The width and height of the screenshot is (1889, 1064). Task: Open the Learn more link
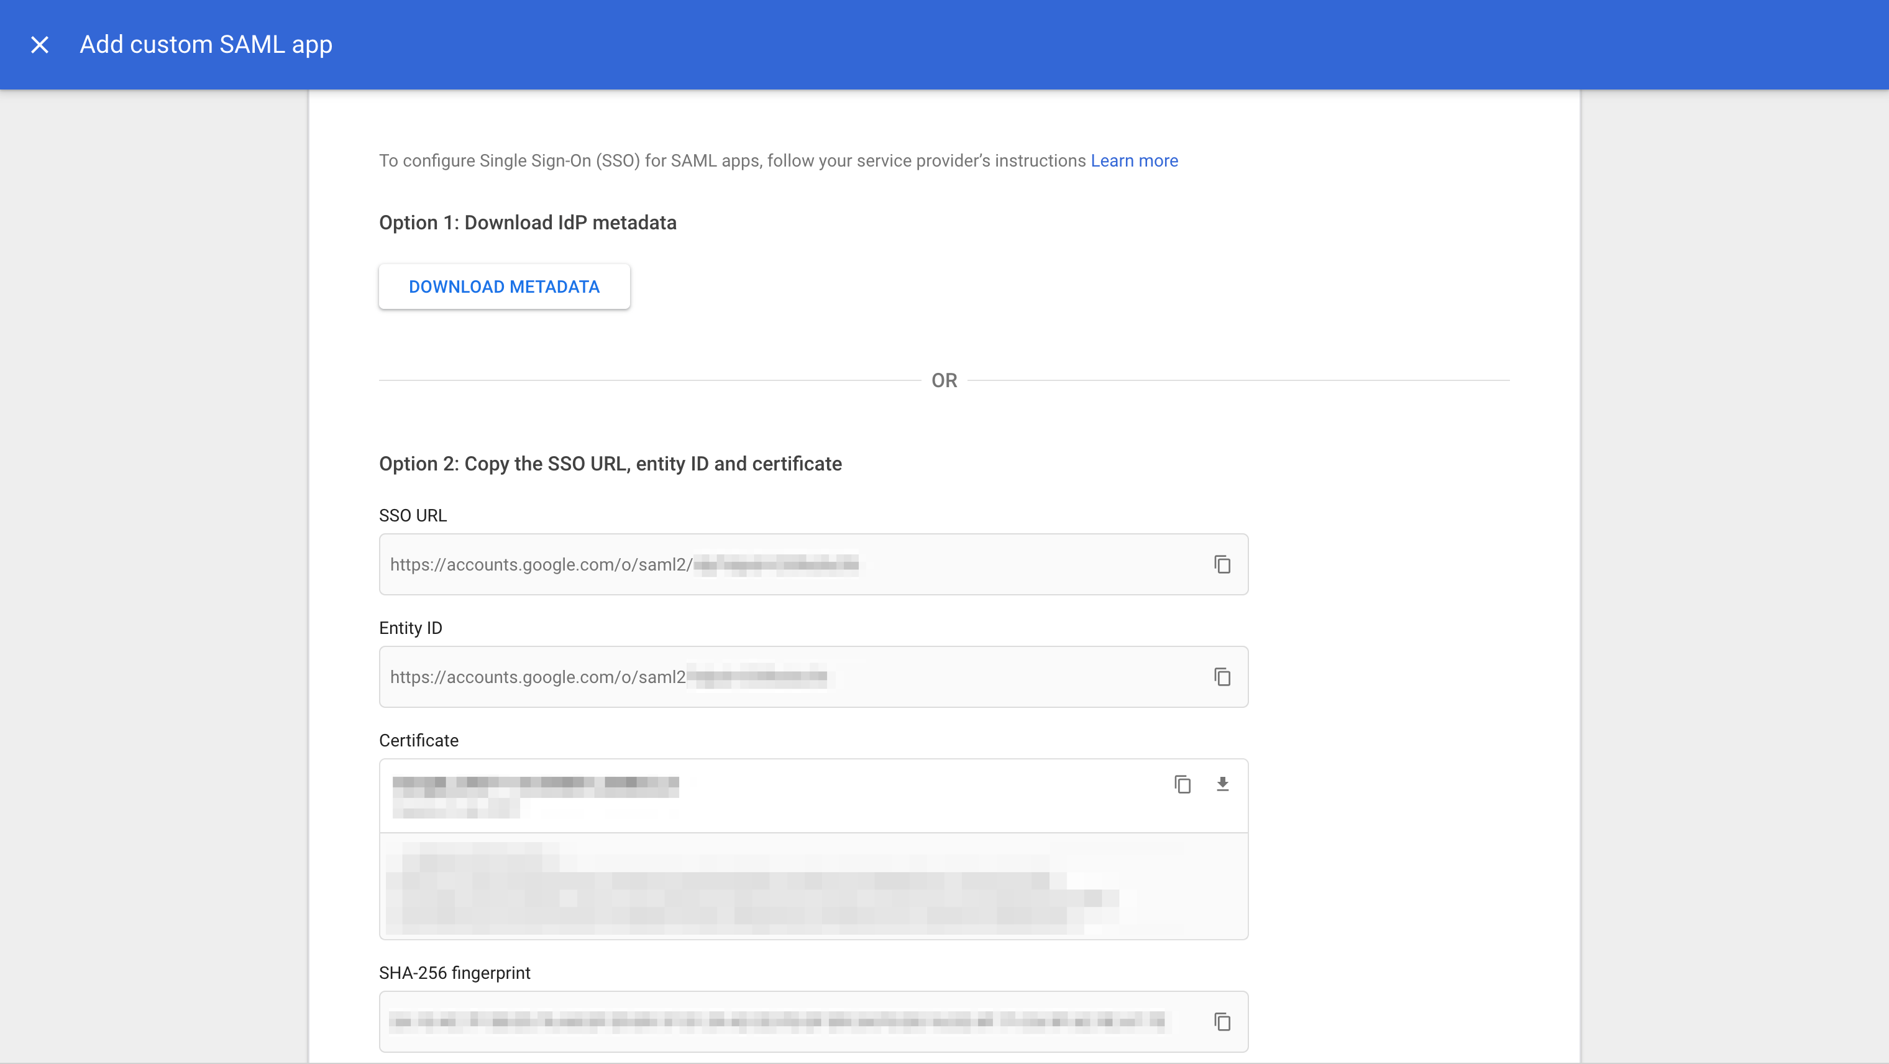1133,160
